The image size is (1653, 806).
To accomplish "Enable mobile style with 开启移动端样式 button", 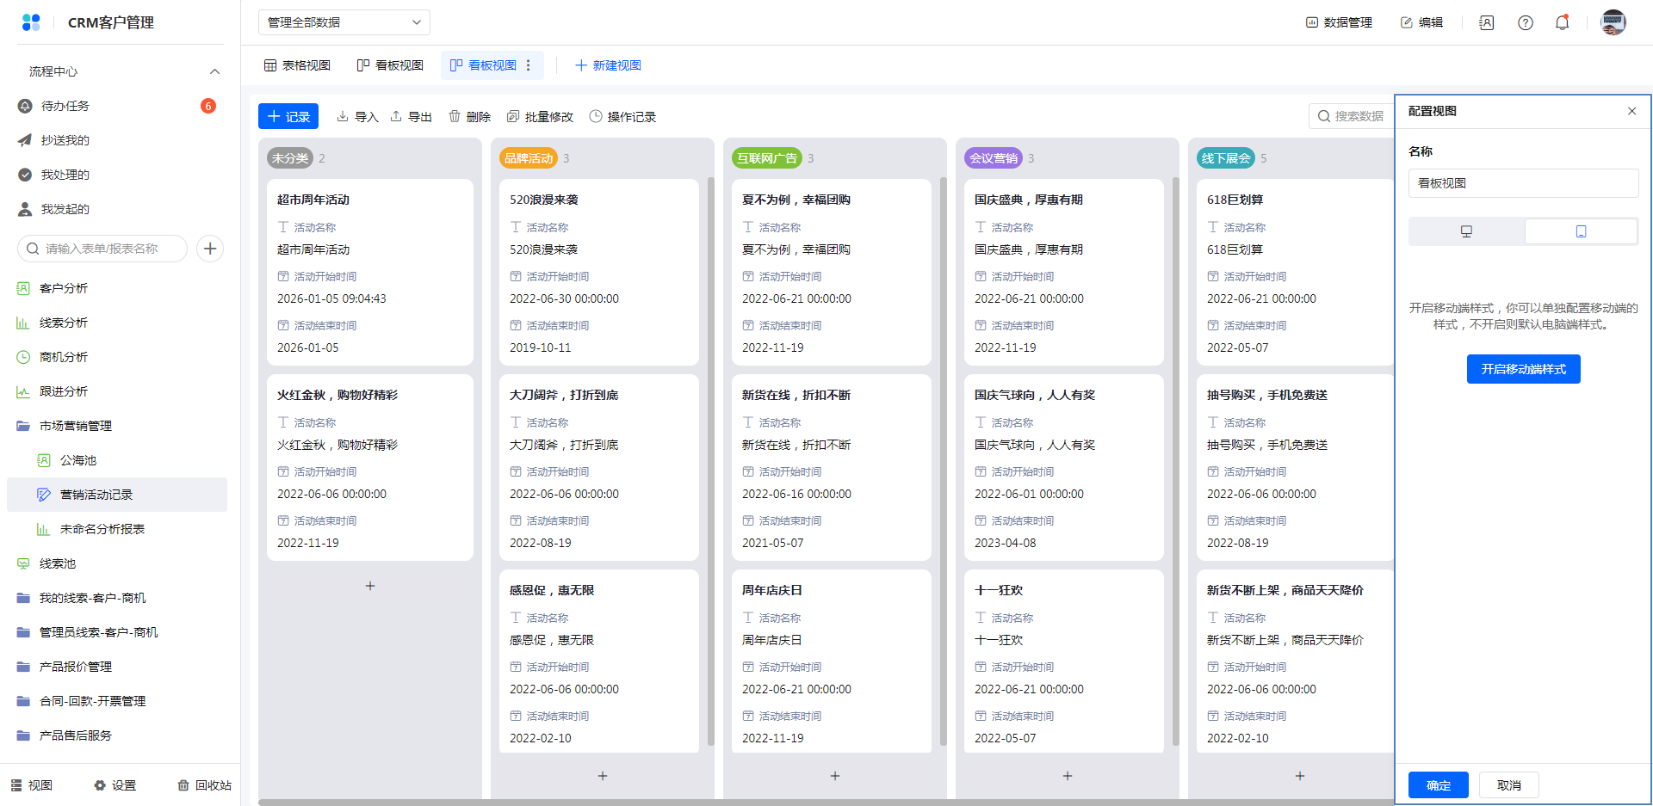I will tap(1523, 369).
